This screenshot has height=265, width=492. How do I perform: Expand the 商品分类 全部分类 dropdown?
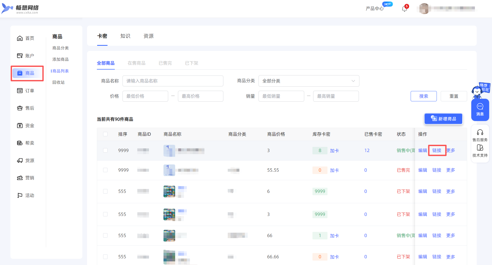(309, 81)
